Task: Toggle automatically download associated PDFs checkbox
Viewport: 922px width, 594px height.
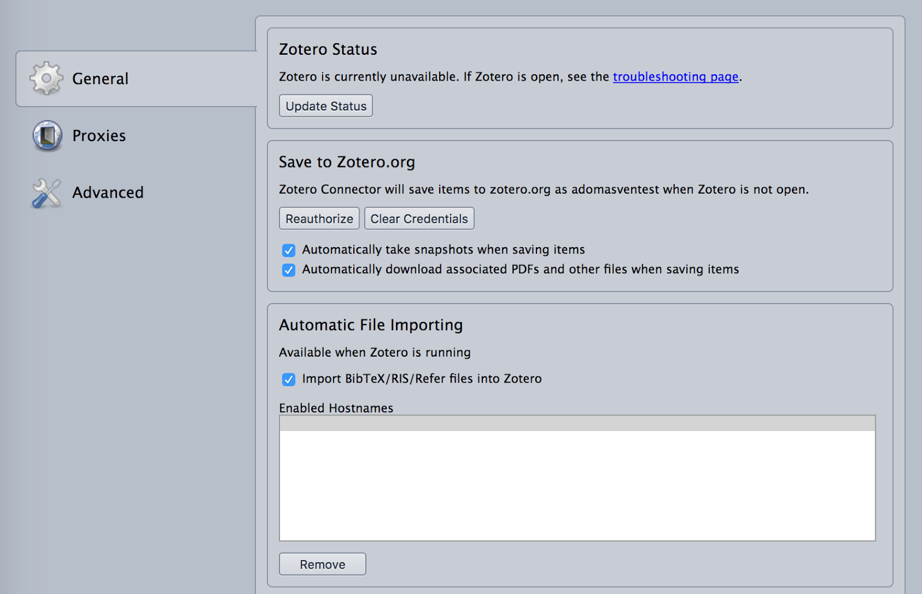Action: [289, 270]
